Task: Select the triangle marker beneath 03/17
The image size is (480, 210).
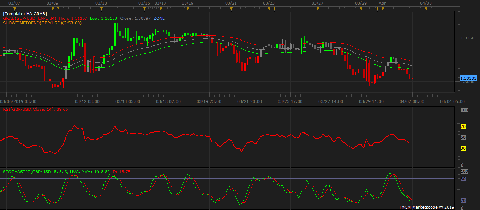Action: (156, 8)
